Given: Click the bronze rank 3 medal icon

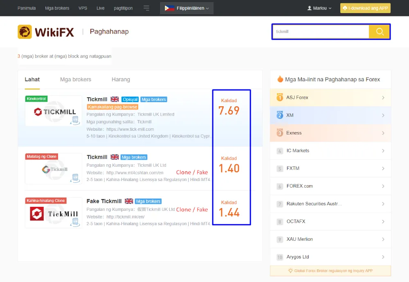Looking at the screenshot, I should tap(280, 133).
